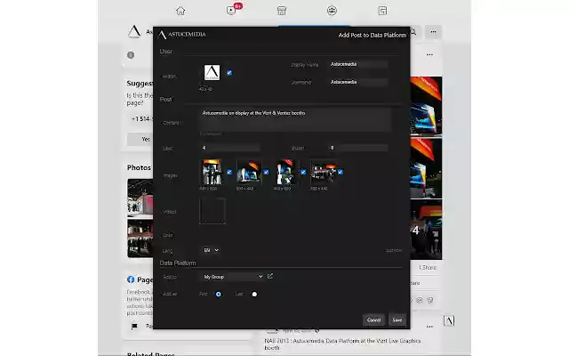Edit the Likes count field
This screenshot has width=569, height=356.
coord(229,148)
